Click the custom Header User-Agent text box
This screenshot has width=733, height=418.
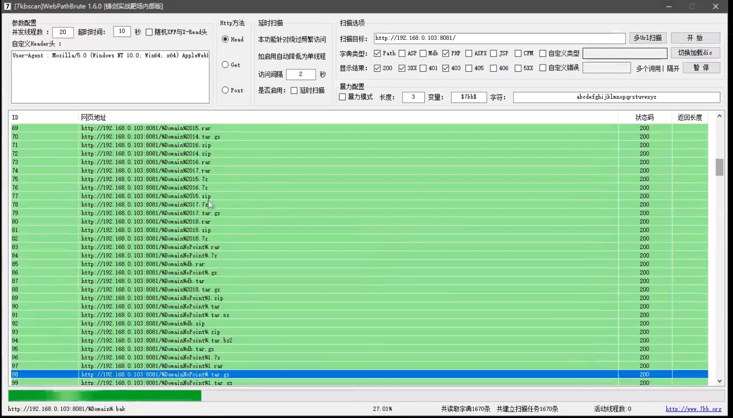(110, 77)
